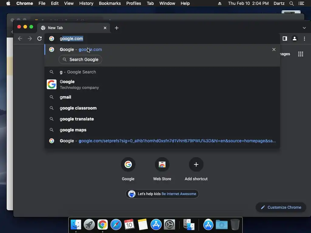This screenshot has width=311, height=233.
Task: Open the Google apps grid icon
Action: (301, 54)
